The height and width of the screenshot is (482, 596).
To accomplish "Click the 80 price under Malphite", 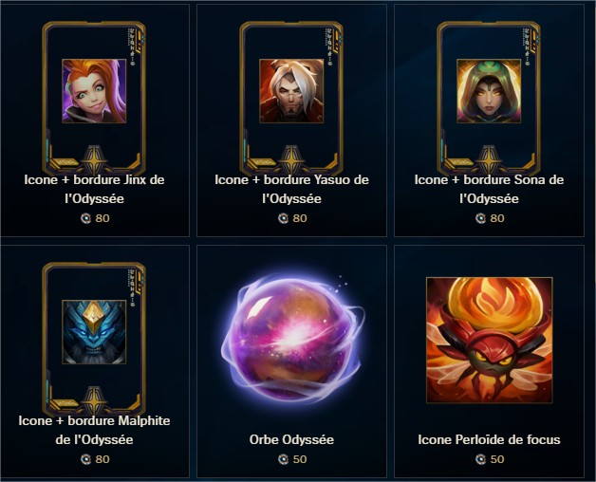I will point(102,459).
